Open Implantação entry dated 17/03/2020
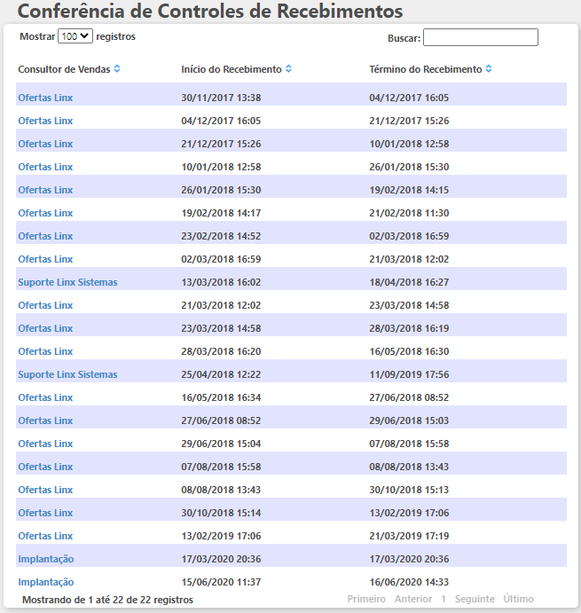Screen dimensions: 581x613 point(46,559)
